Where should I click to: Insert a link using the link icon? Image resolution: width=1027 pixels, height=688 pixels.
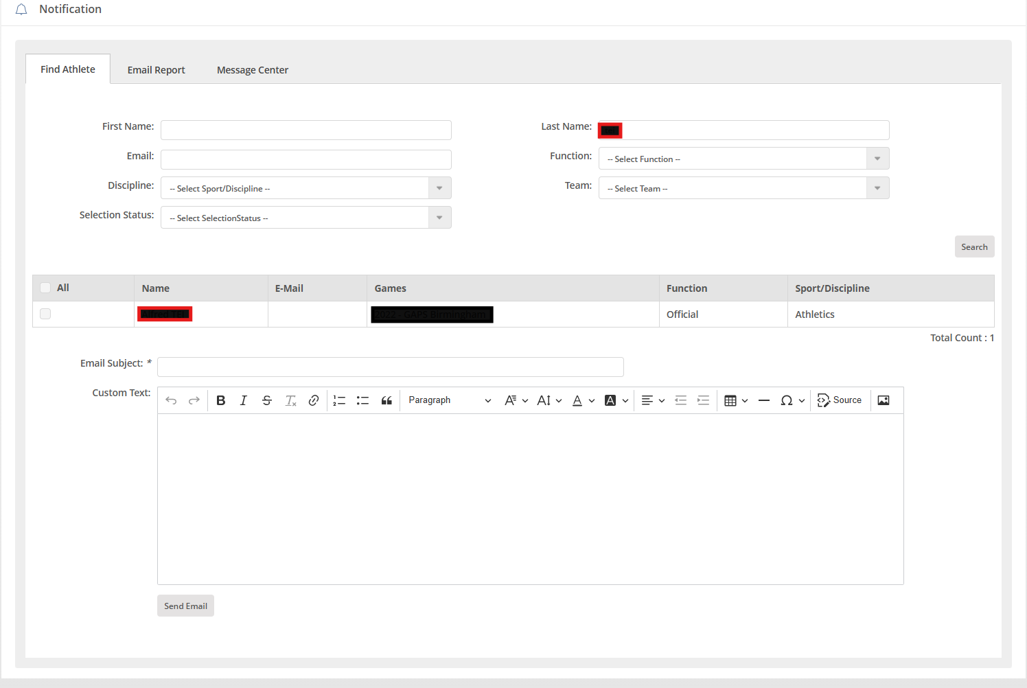[x=314, y=400]
